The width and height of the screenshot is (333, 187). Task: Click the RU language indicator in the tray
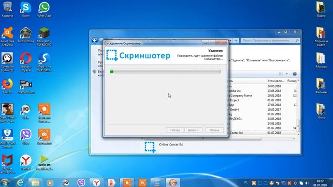click(x=246, y=182)
